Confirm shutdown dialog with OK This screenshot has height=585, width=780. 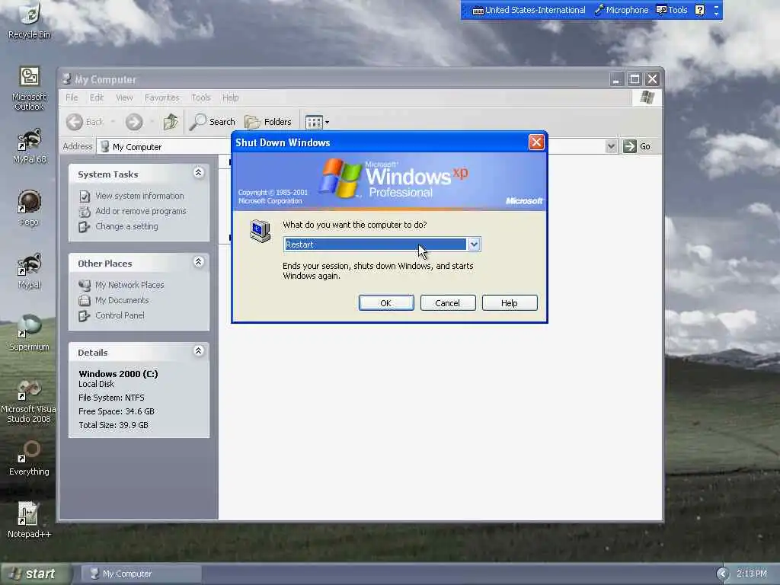[386, 303]
